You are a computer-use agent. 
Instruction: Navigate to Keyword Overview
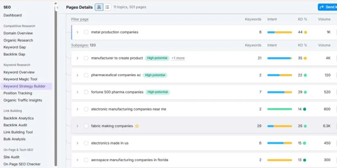19,72
